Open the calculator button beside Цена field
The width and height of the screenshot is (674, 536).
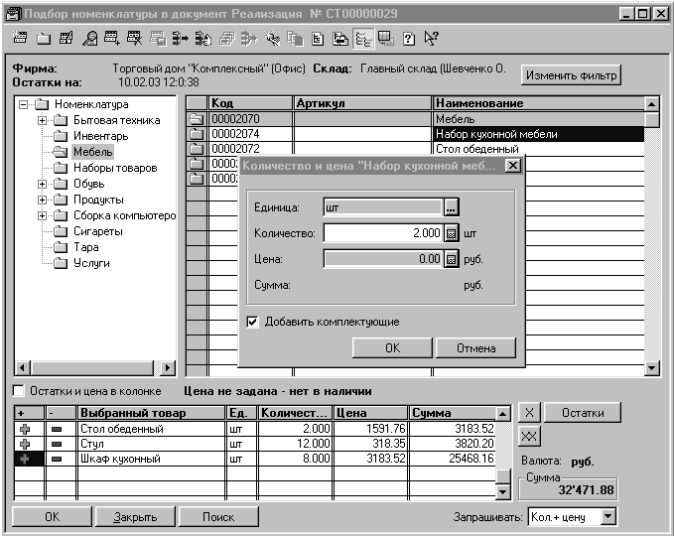(x=451, y=259)
